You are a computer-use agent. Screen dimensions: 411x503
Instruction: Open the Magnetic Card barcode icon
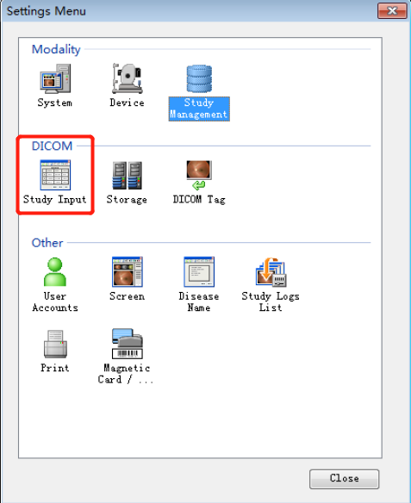tap(127, 344)
